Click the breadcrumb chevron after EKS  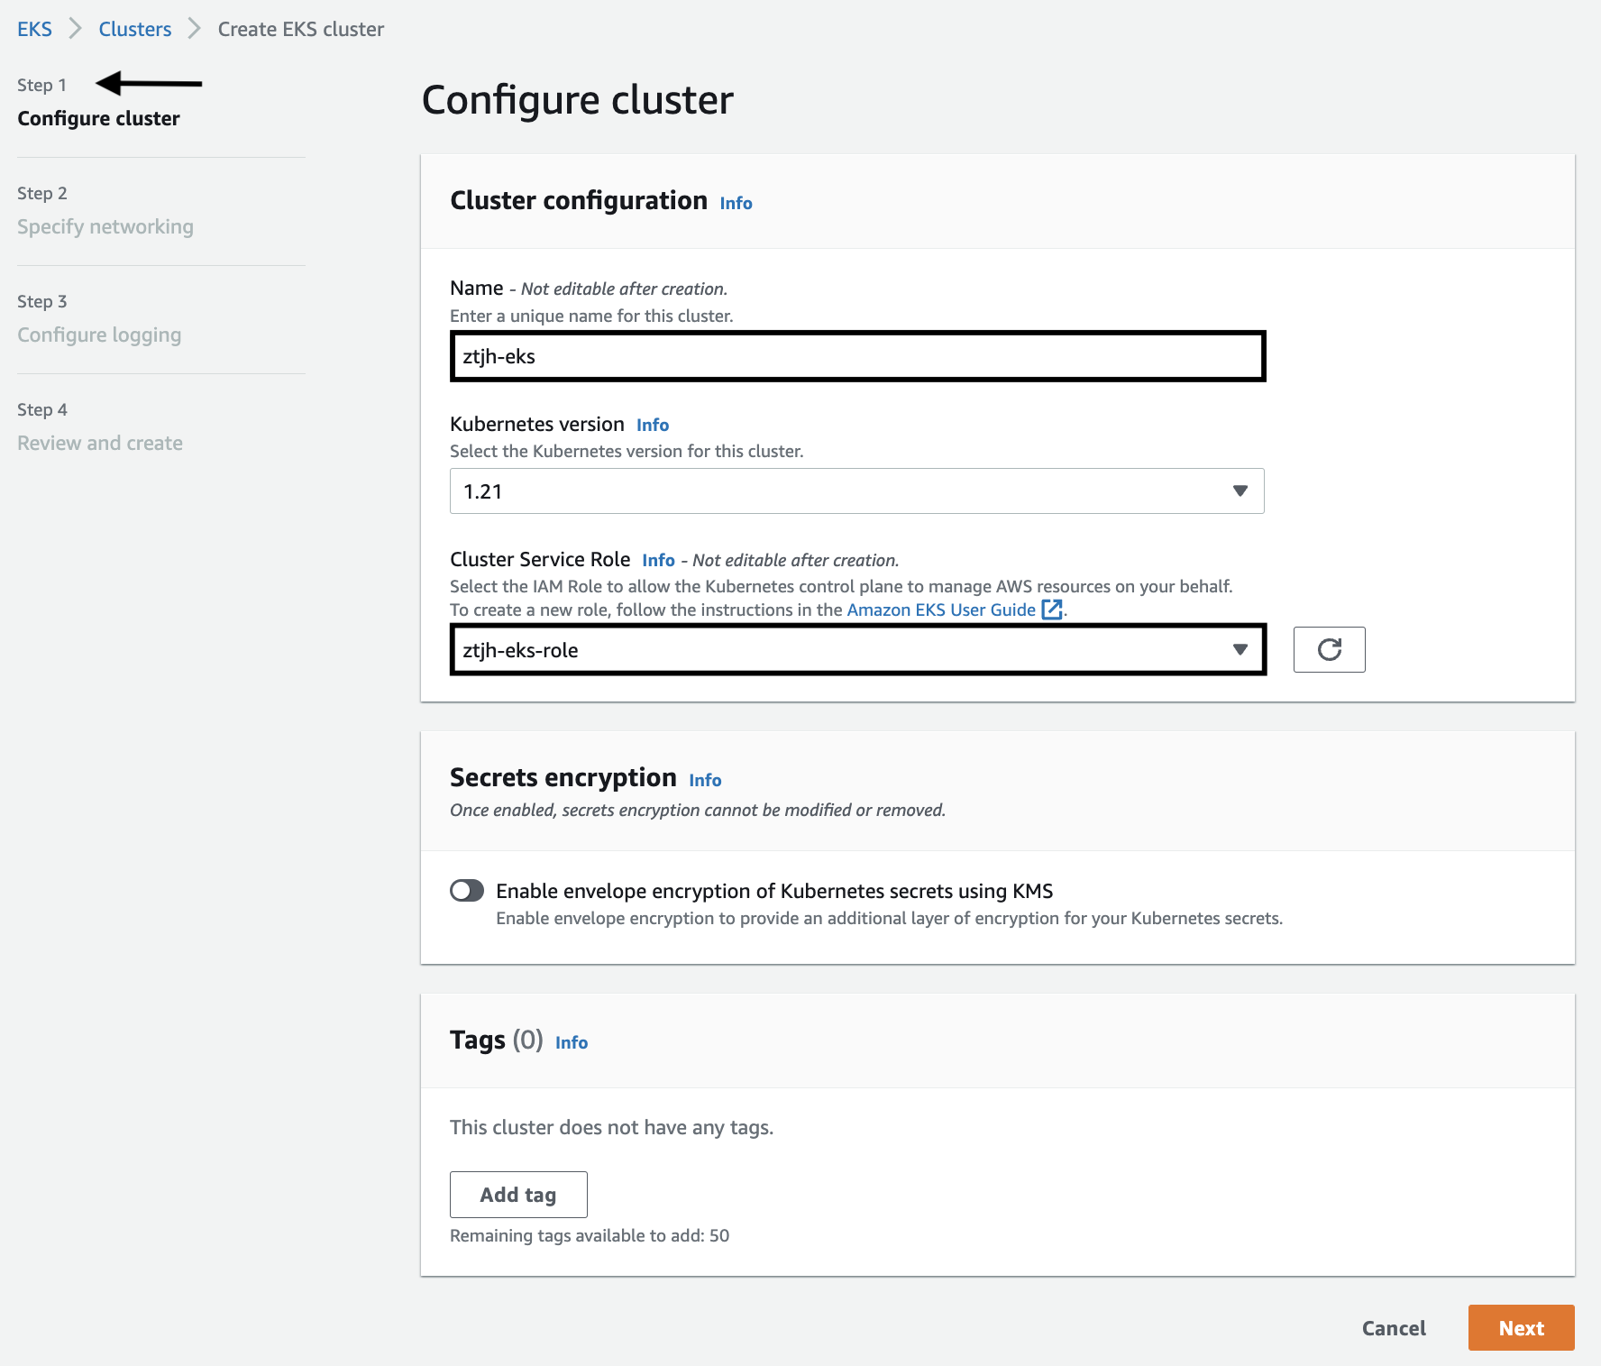(x=76, y=29)
